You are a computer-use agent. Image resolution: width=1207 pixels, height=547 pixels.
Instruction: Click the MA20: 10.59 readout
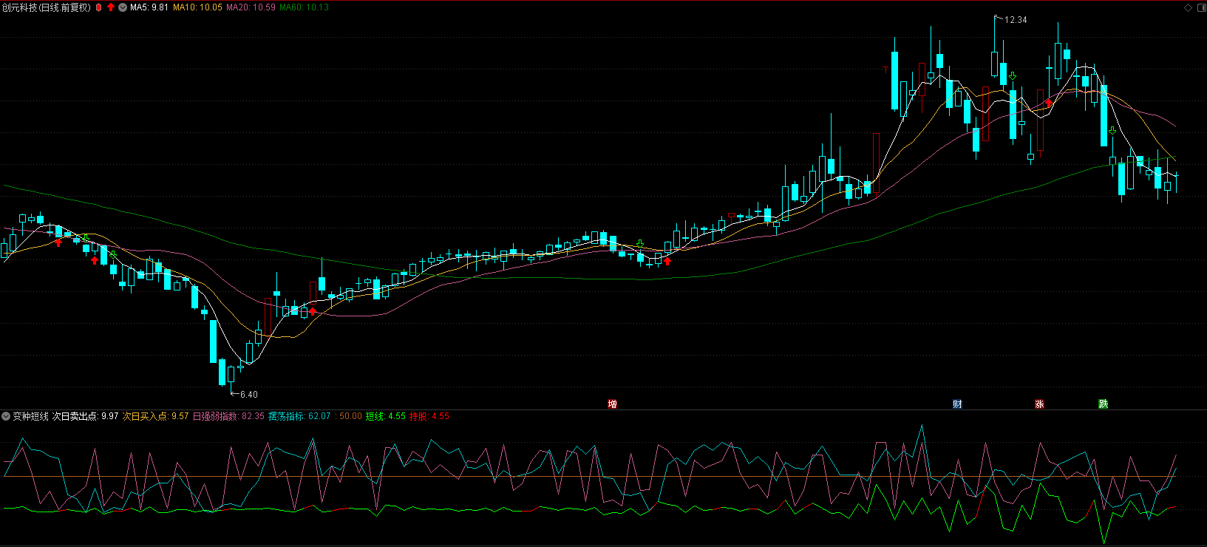pyautogui.click(x=251, y=7)
